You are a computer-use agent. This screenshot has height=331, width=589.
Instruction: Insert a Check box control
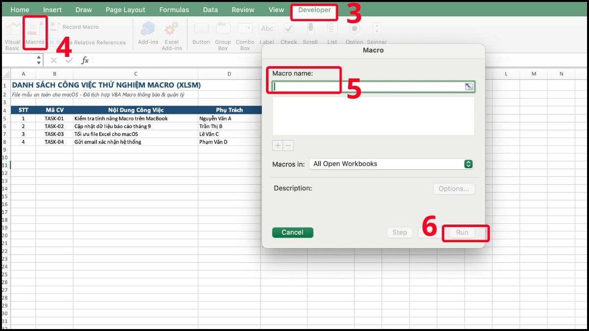[289, 33]
